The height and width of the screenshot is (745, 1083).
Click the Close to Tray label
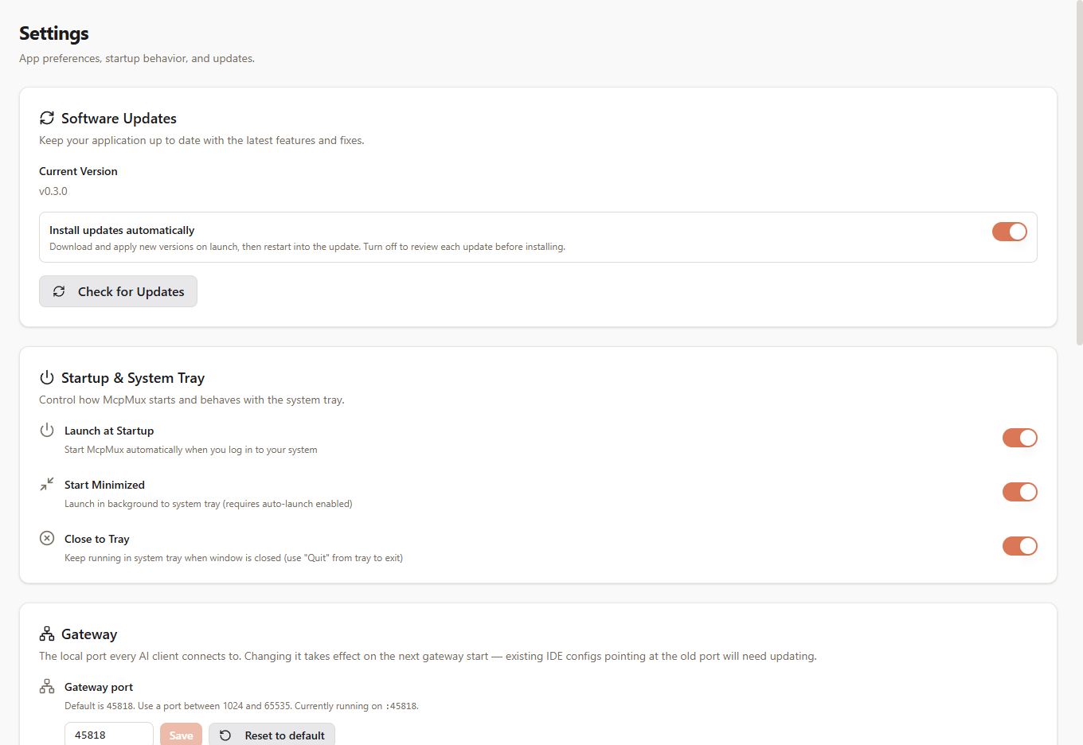coord(96,539)
